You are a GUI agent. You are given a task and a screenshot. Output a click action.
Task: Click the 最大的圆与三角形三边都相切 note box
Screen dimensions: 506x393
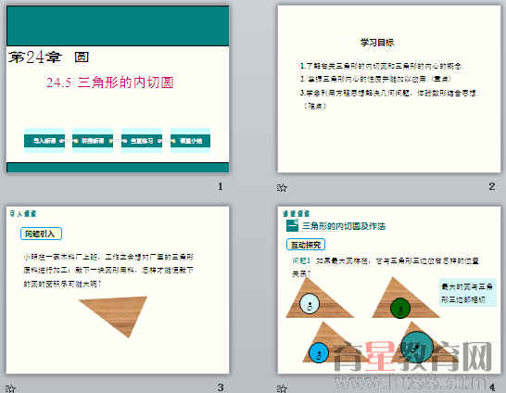tap(467, 293)
